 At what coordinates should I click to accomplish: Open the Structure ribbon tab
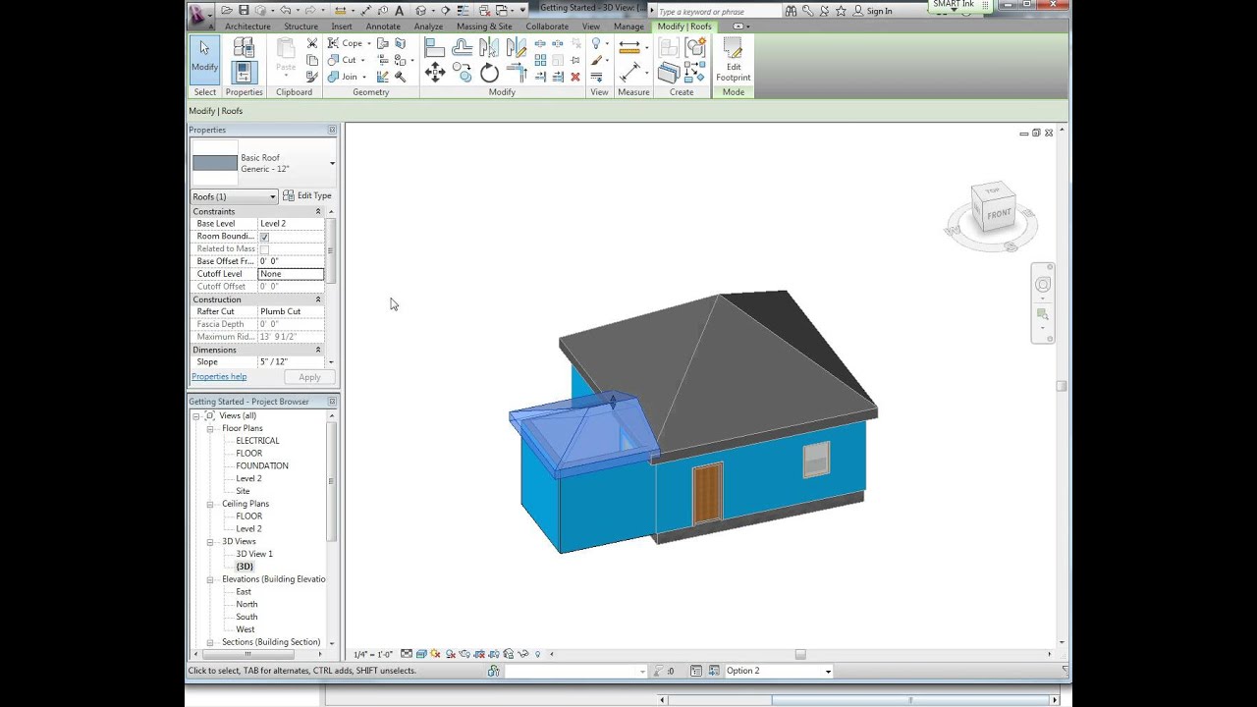(301, 27)
